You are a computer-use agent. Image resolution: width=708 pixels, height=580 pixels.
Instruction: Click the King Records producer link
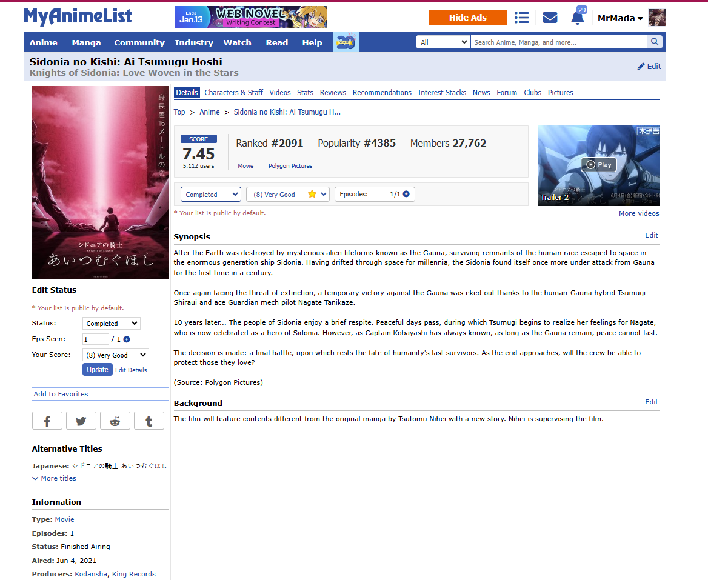pyautogui.click(x=133, y=574)
